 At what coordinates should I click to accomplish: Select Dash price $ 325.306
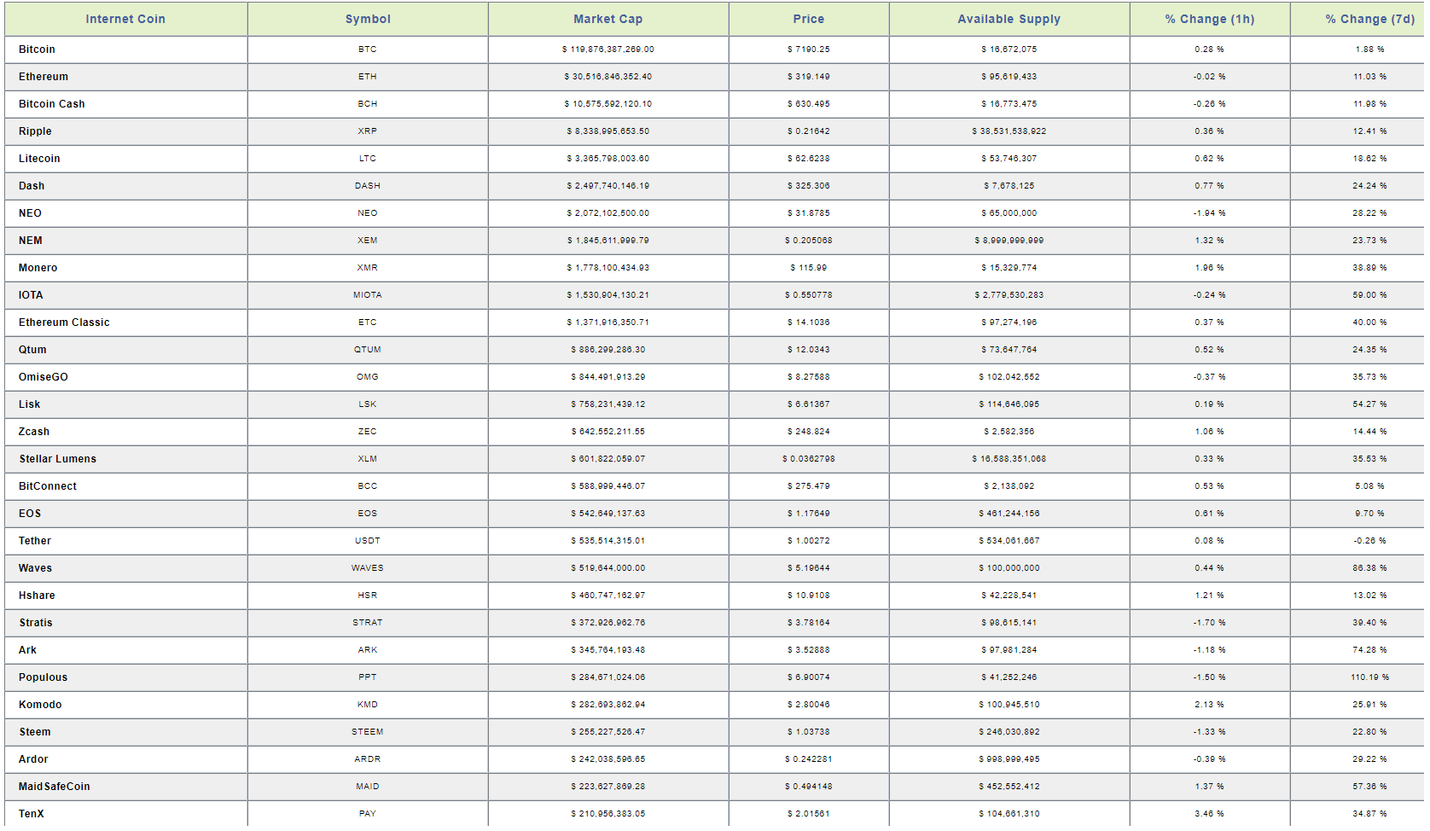(809, 186)
